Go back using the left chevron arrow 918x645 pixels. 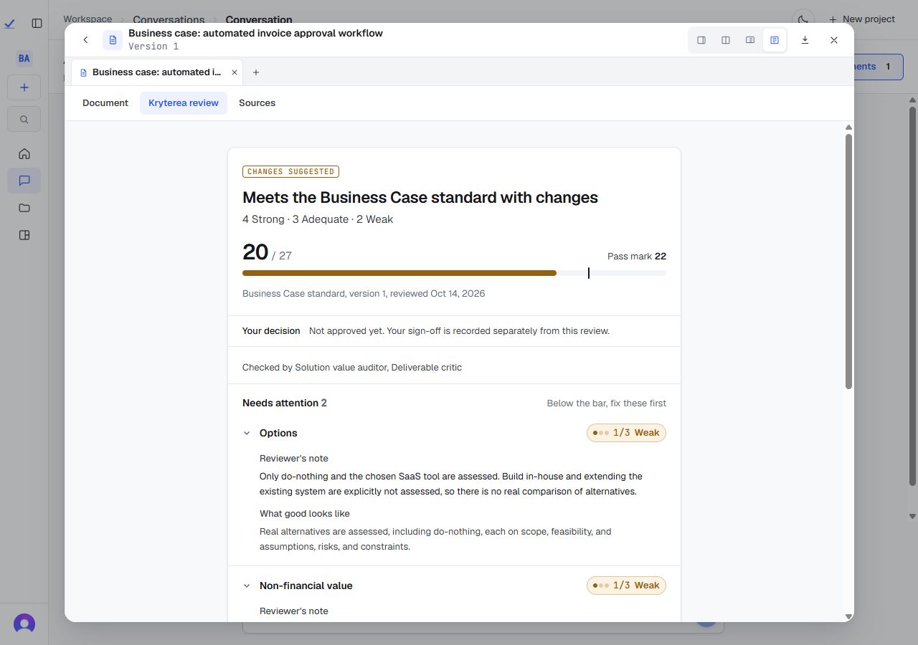point(85,40)
